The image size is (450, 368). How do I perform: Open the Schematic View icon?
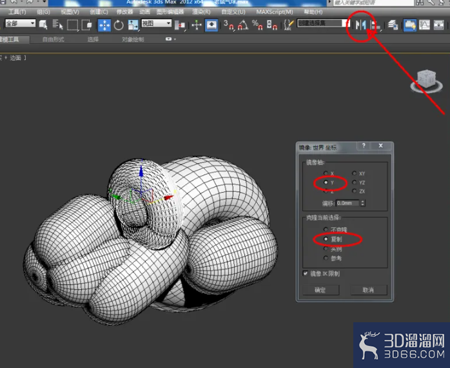click(x=439, y=25)
